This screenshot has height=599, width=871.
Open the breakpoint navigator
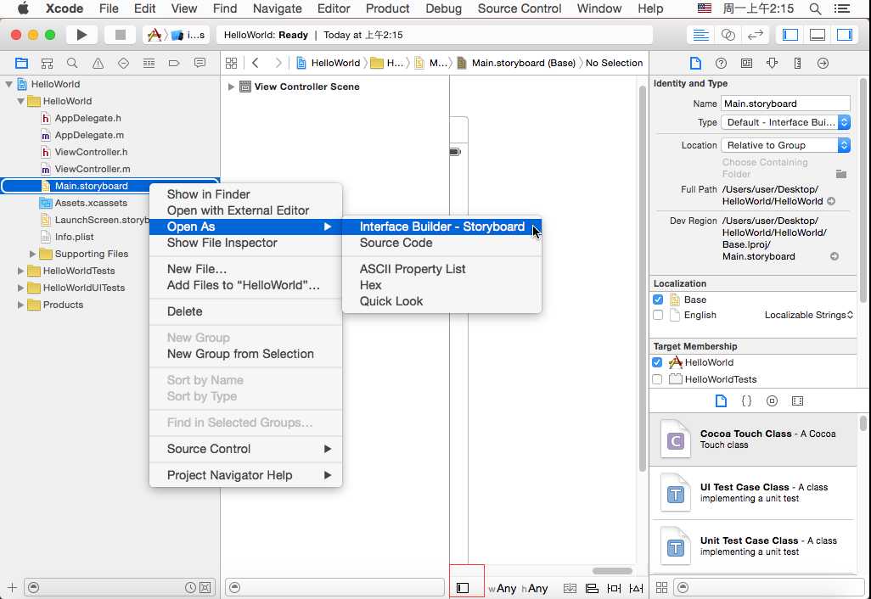point(174,63)
